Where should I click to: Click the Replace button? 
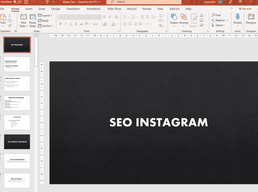[220, 20]
